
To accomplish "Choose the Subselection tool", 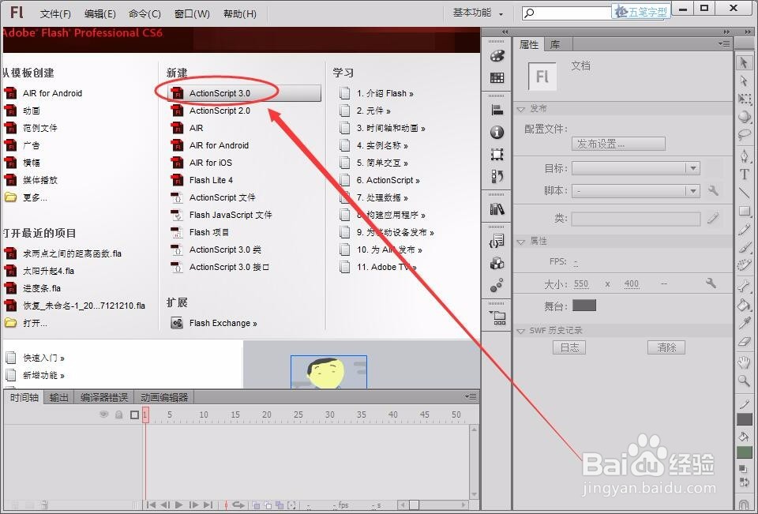I will tap(744, 81).
